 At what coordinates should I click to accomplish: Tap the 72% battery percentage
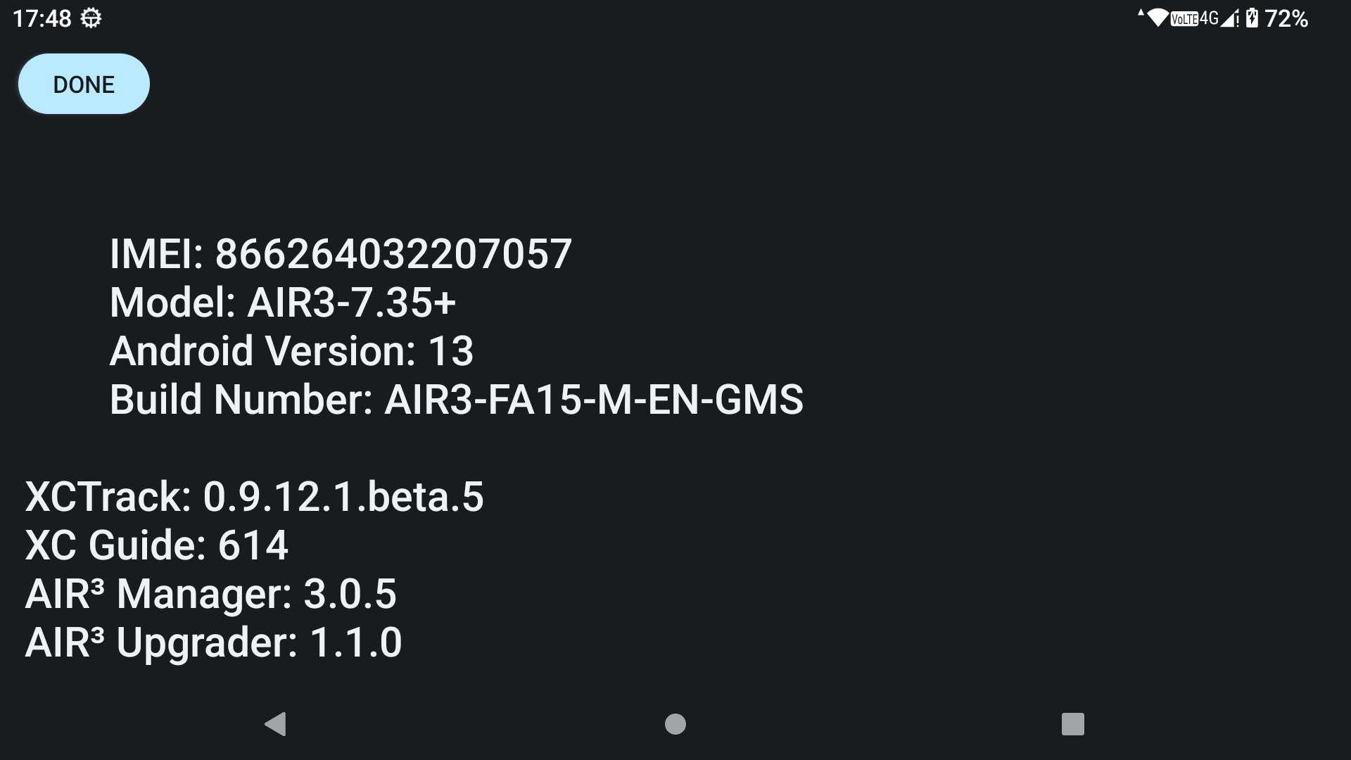tap(1286, 18)
